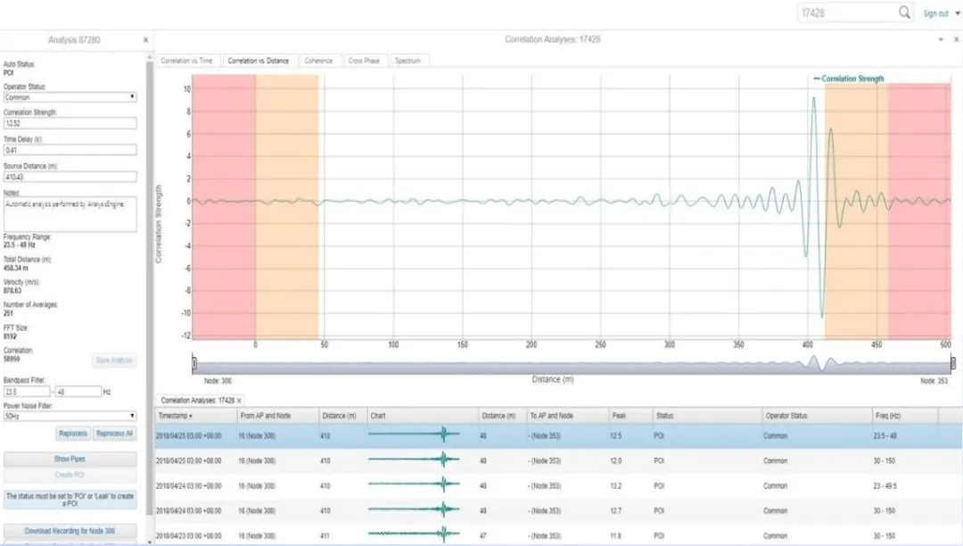Switch to the Spectrum tab
The height and width of the screenshot is (546, 963).
click(x=407, y=61)
